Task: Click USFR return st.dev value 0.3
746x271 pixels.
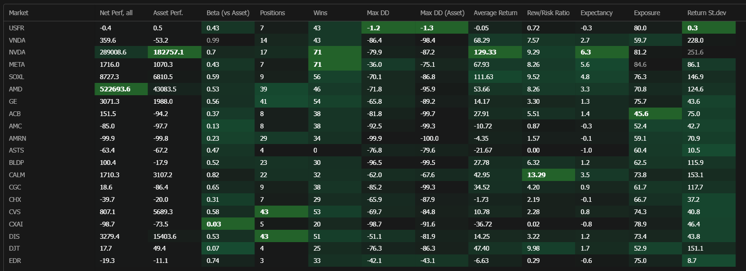Action: coord(692,28)
